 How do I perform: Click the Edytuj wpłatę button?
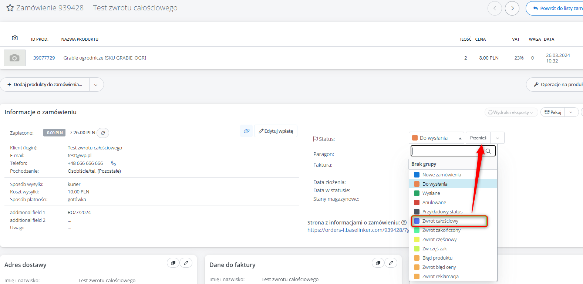tap(276, 131)
